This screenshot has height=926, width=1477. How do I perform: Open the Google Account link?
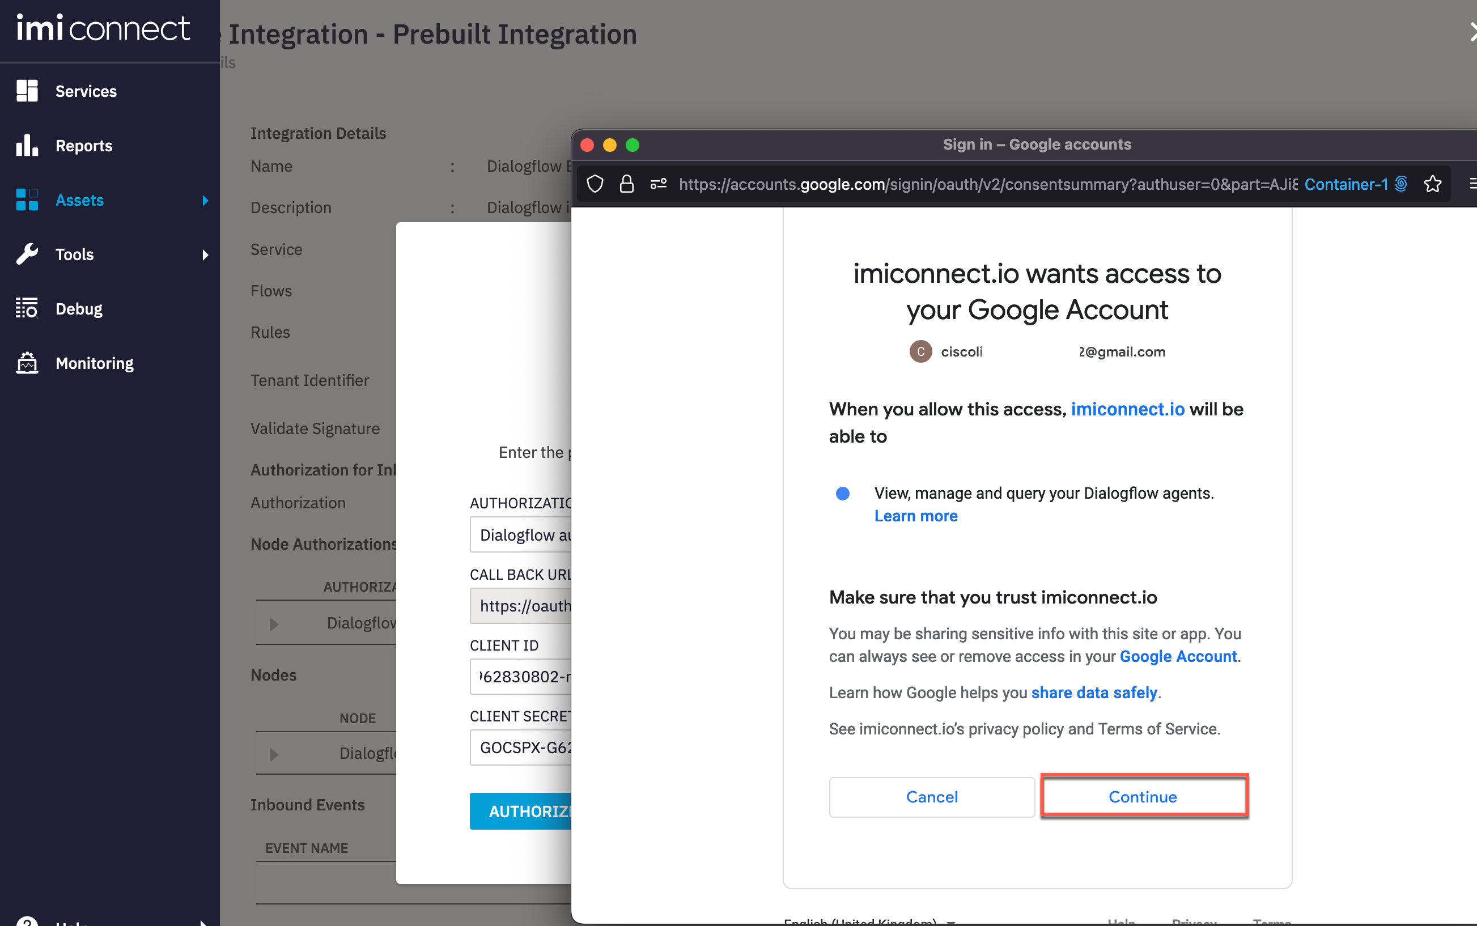click(1178, 656)
